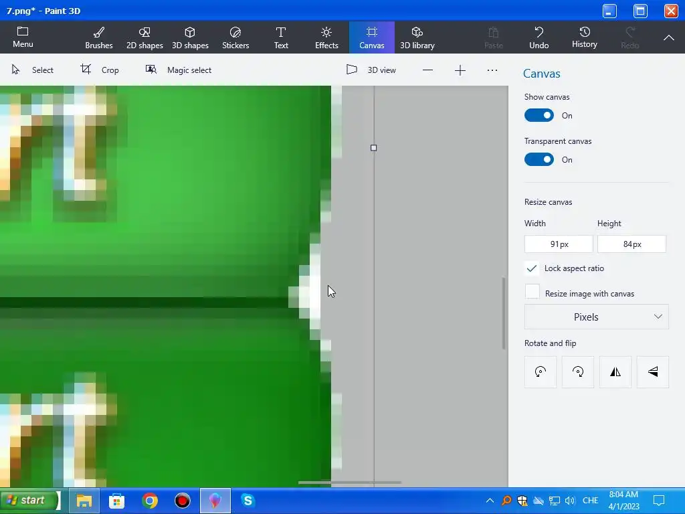Open Skype from the taskbar
Viewport: 685px width, 514px height.
coord(248,501)
